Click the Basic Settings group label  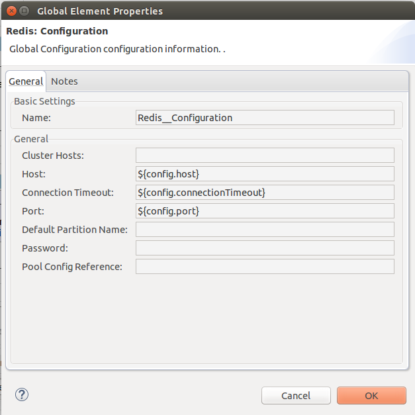[x=44, y=101]
